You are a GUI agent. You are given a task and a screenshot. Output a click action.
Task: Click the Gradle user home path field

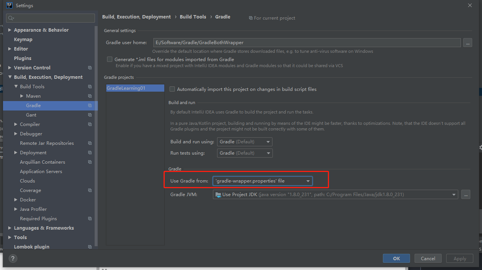307,43
